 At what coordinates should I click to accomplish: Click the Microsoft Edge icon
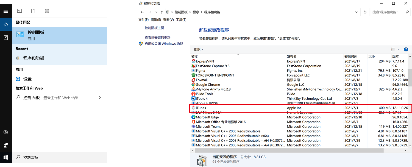193,117
